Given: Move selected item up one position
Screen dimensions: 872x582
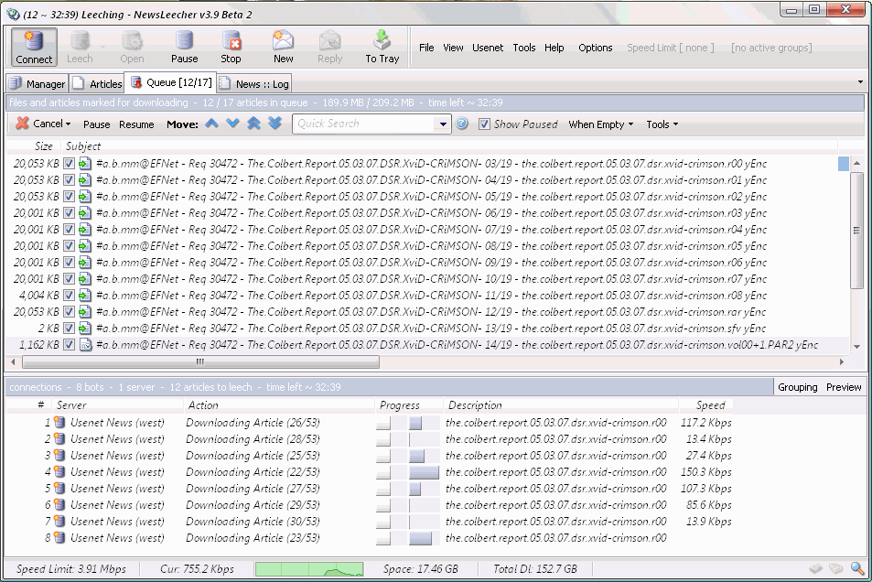Looking at the screenshot, I should point(211,124).
